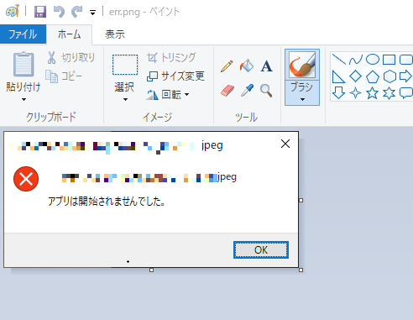This screenshot has height=320, width=413.
Task: Select the Pentagon shape
Action: click(x=373, y=76)
